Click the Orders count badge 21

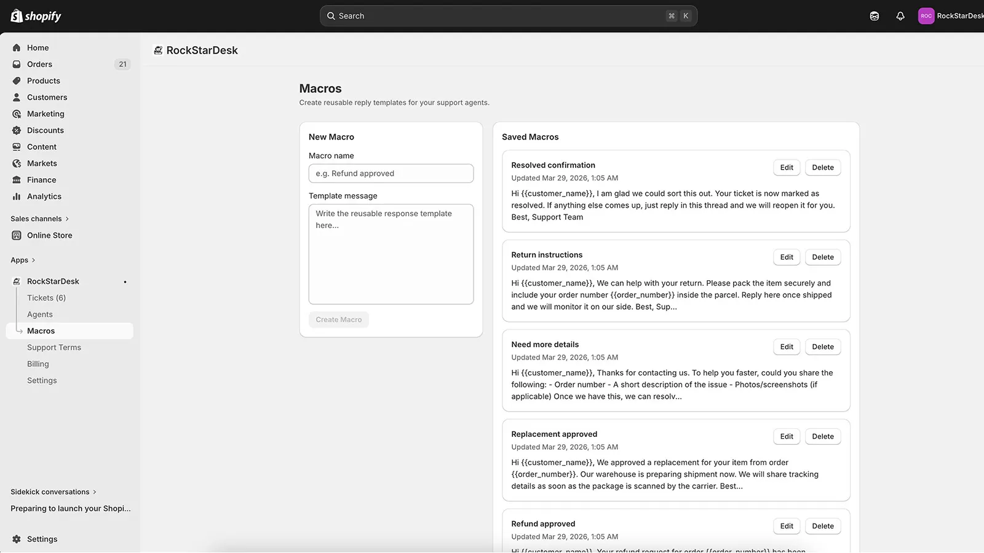122,65
